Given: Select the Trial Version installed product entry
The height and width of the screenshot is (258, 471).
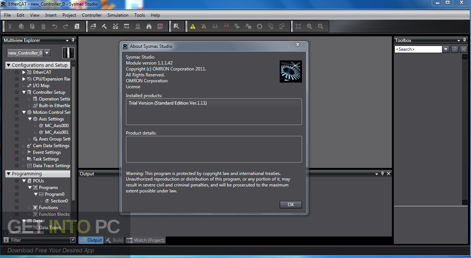Looking at the screenshot, I should pos(214,103).
